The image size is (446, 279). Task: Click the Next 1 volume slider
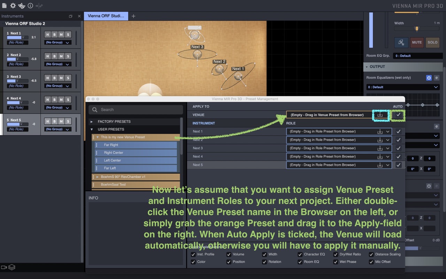18,37
